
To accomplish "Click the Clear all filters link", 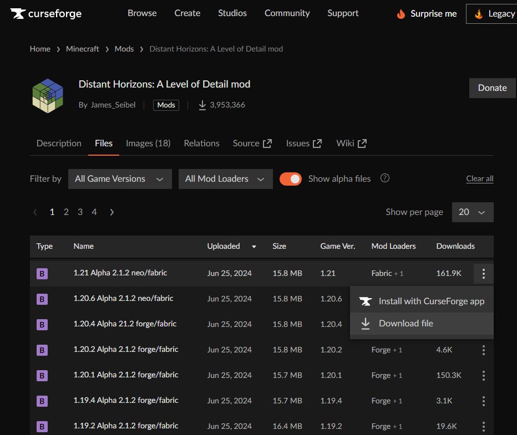I will pos(479,178).
